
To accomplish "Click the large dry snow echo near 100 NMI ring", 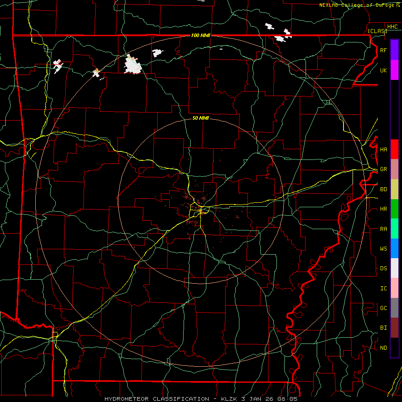I will click(x=132, y=65).
